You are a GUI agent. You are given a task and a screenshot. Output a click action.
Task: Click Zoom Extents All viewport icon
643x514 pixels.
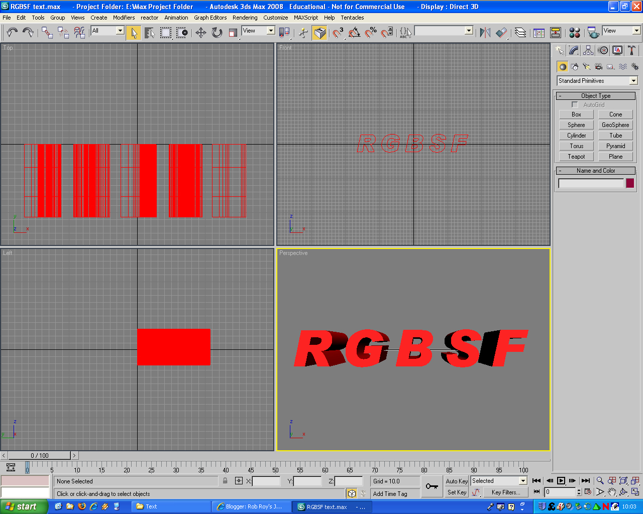click(x=623, y=481)
